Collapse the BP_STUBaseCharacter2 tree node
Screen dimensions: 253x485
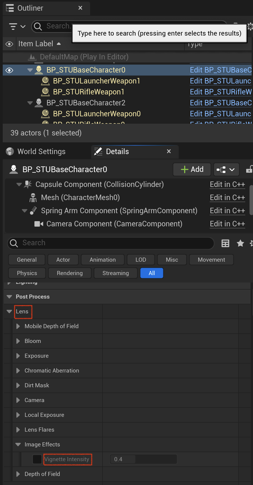tap(30, 103)
